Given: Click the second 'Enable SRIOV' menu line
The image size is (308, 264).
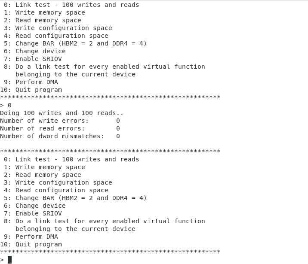Looking at the screenshot, I should pos(33,213).
